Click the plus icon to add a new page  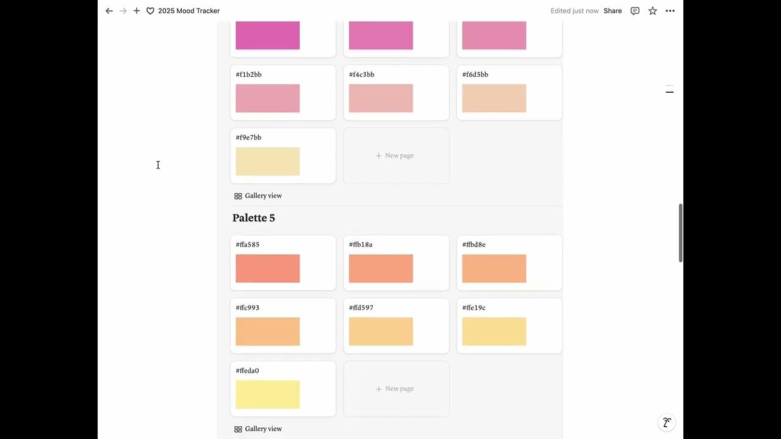click(x=137, y=11)
